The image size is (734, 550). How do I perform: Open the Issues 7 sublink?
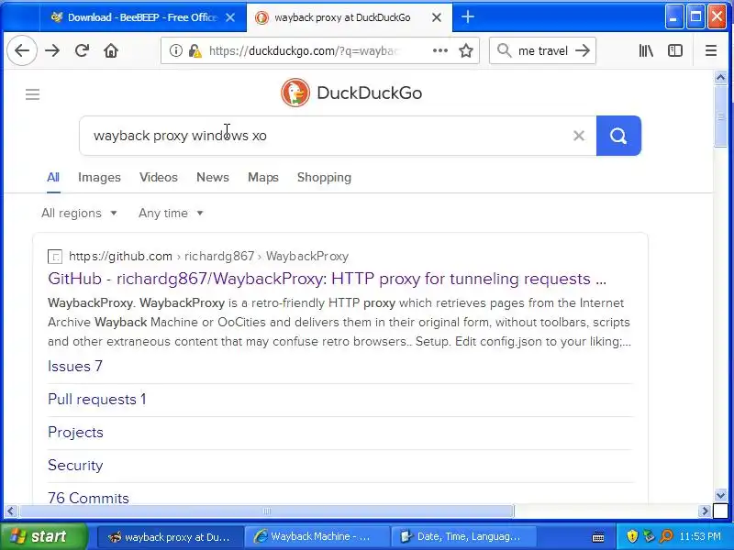[x=75, y=366]
